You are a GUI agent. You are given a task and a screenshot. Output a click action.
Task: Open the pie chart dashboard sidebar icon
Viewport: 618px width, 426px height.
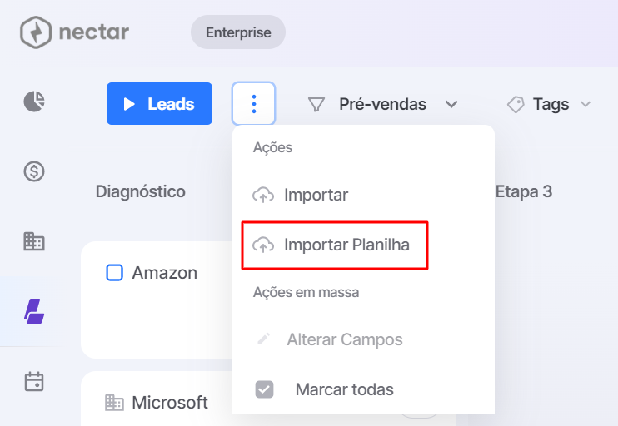coord(34,102)
